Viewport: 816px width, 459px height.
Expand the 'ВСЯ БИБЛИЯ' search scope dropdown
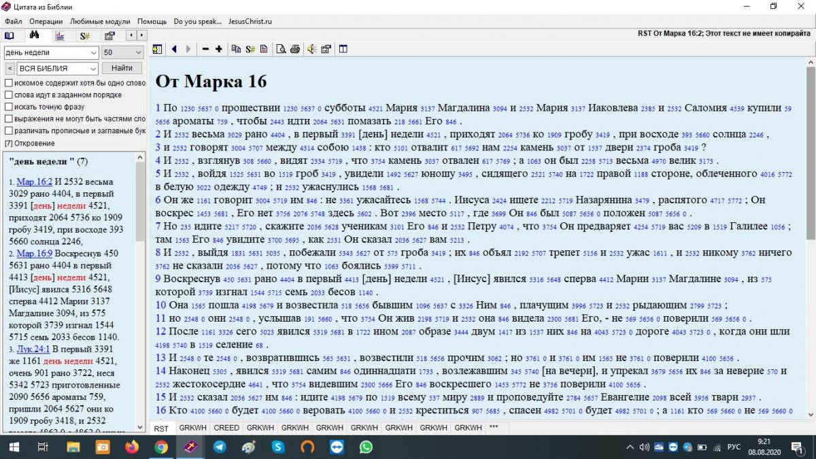click(x=93, y=69)
